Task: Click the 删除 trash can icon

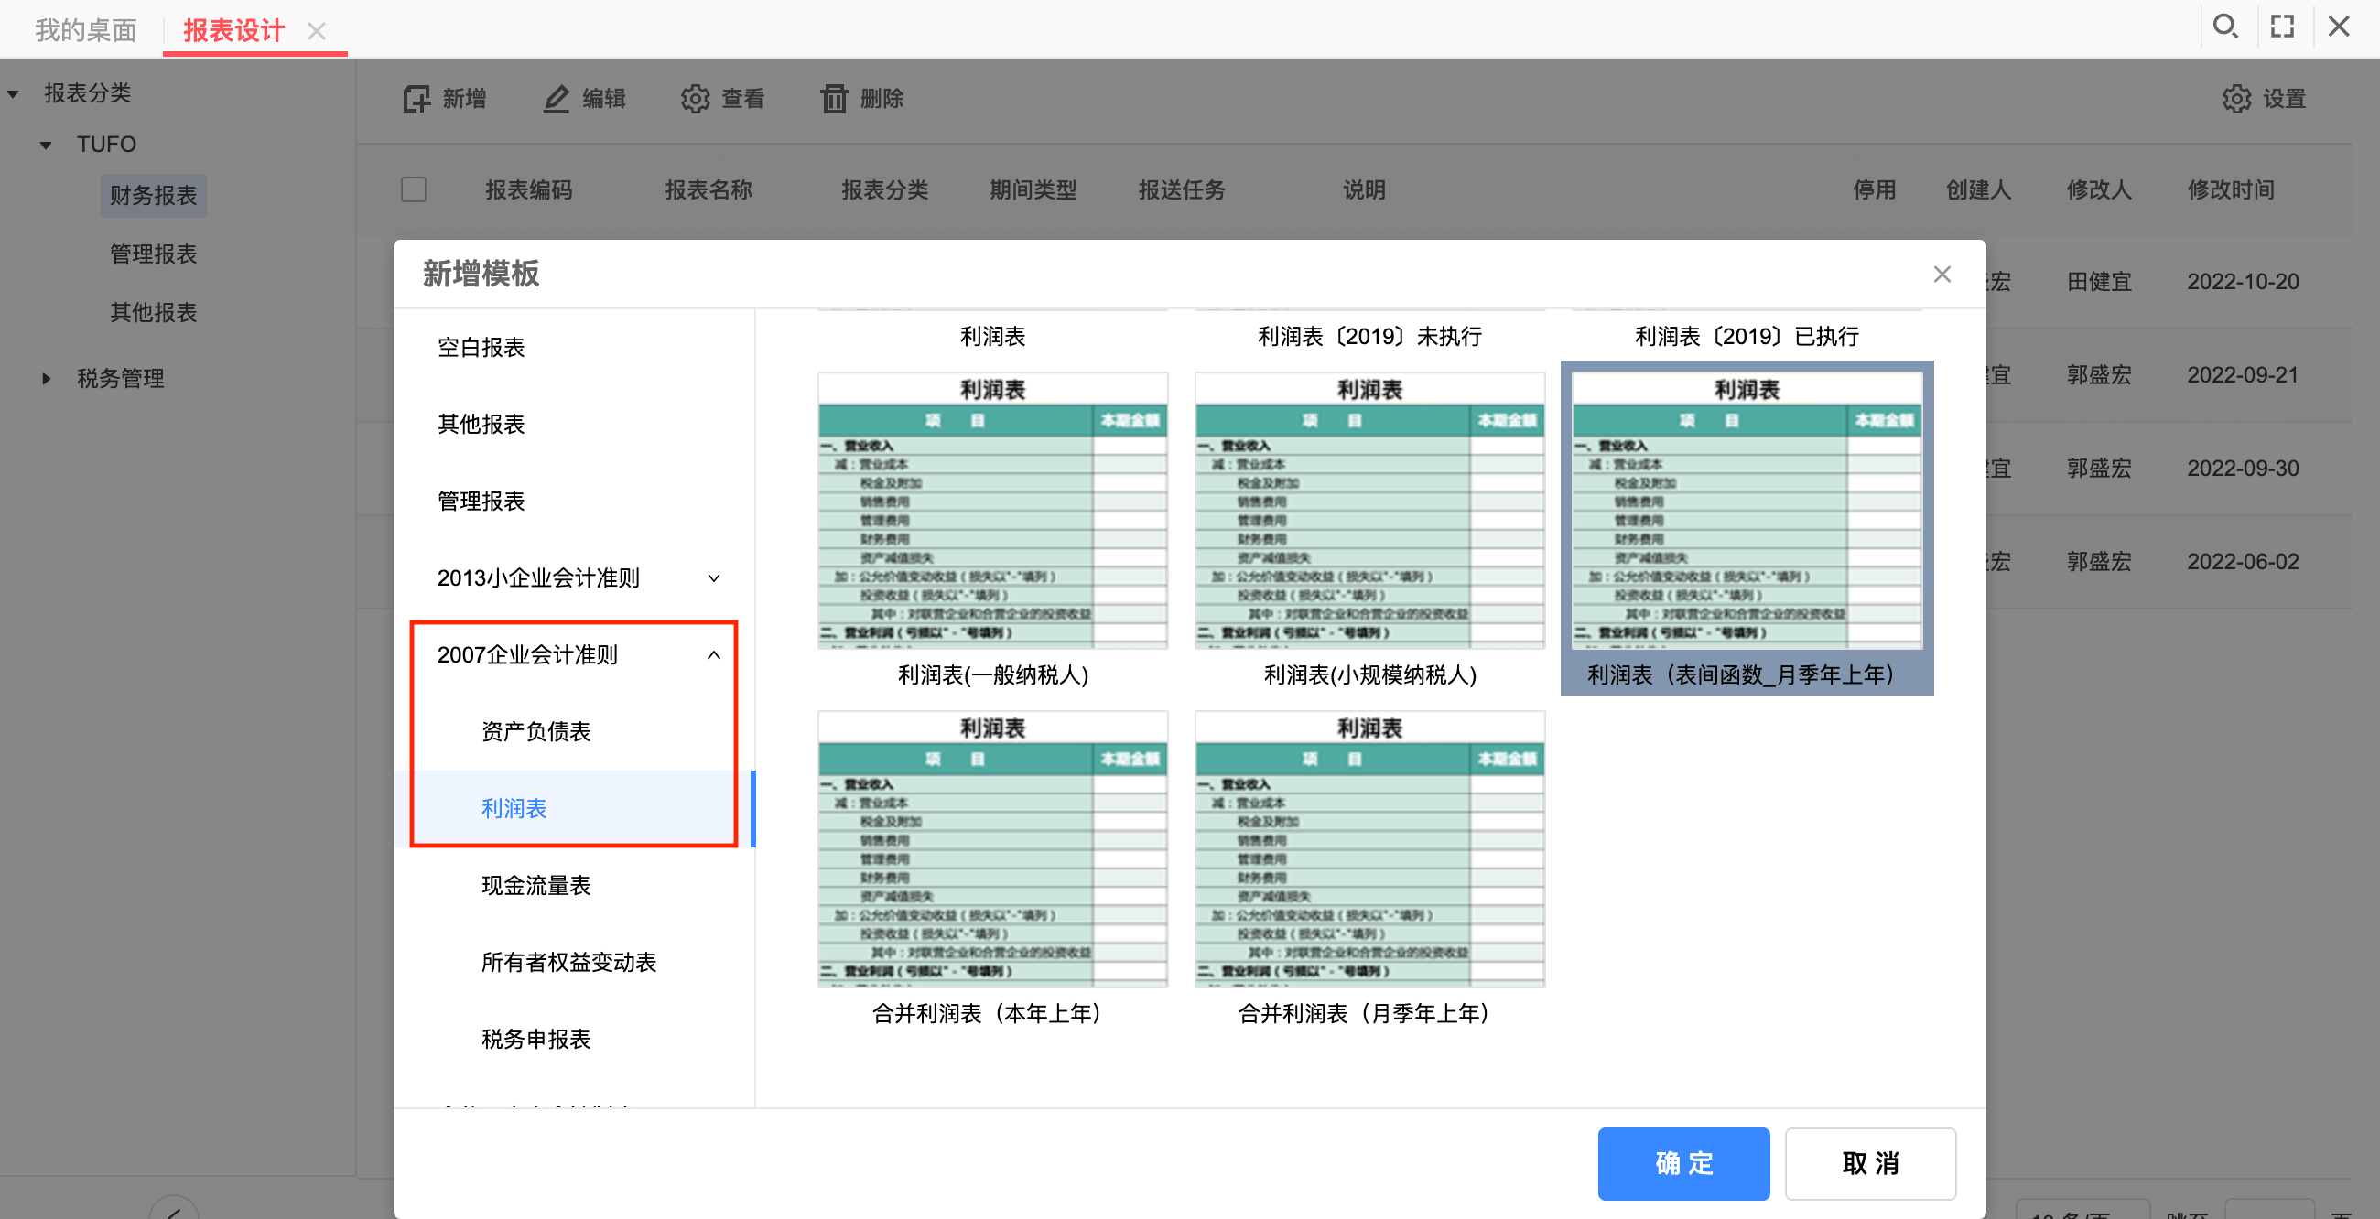Action: 834,99
